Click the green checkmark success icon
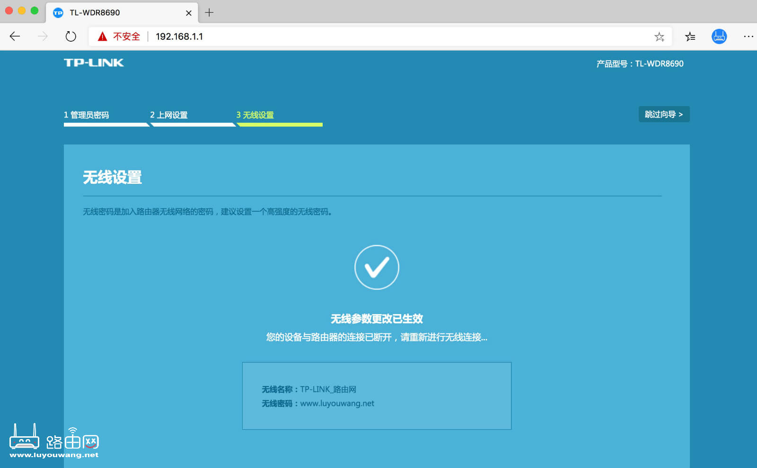 377,267
